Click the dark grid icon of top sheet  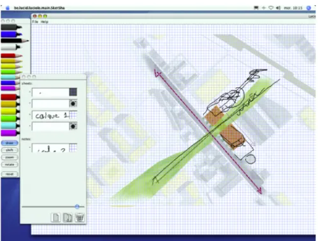(73, 92)
